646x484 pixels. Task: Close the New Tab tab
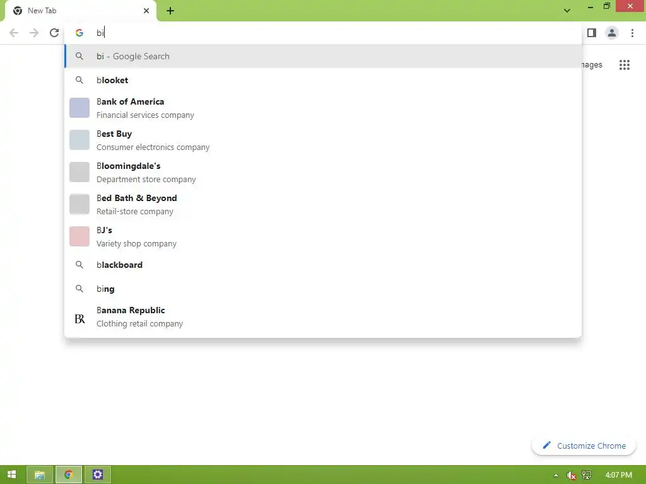pyautogui.click(x=146, y=11)
